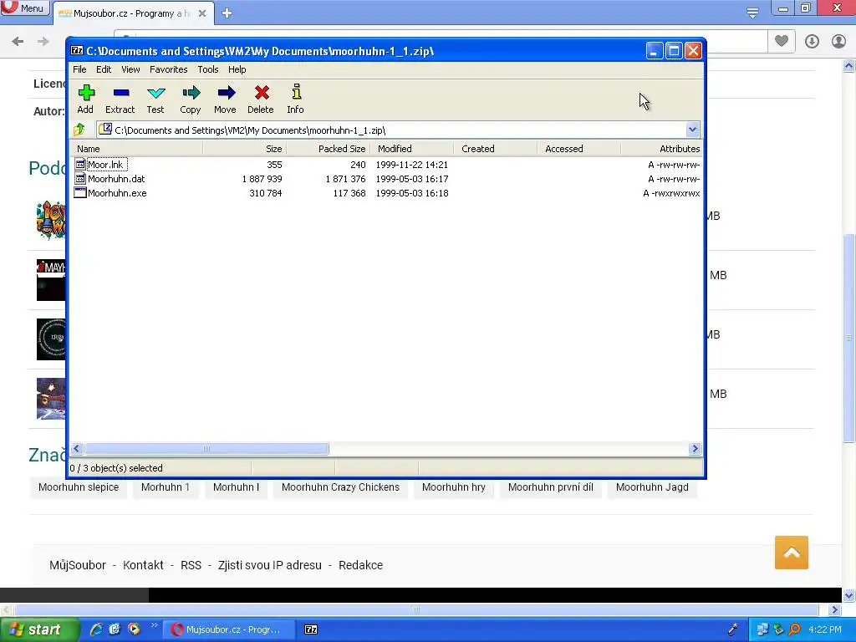This screenshot has height=642, width=856.
Task: Select the Moor.lnk file name
Action: 105,165
